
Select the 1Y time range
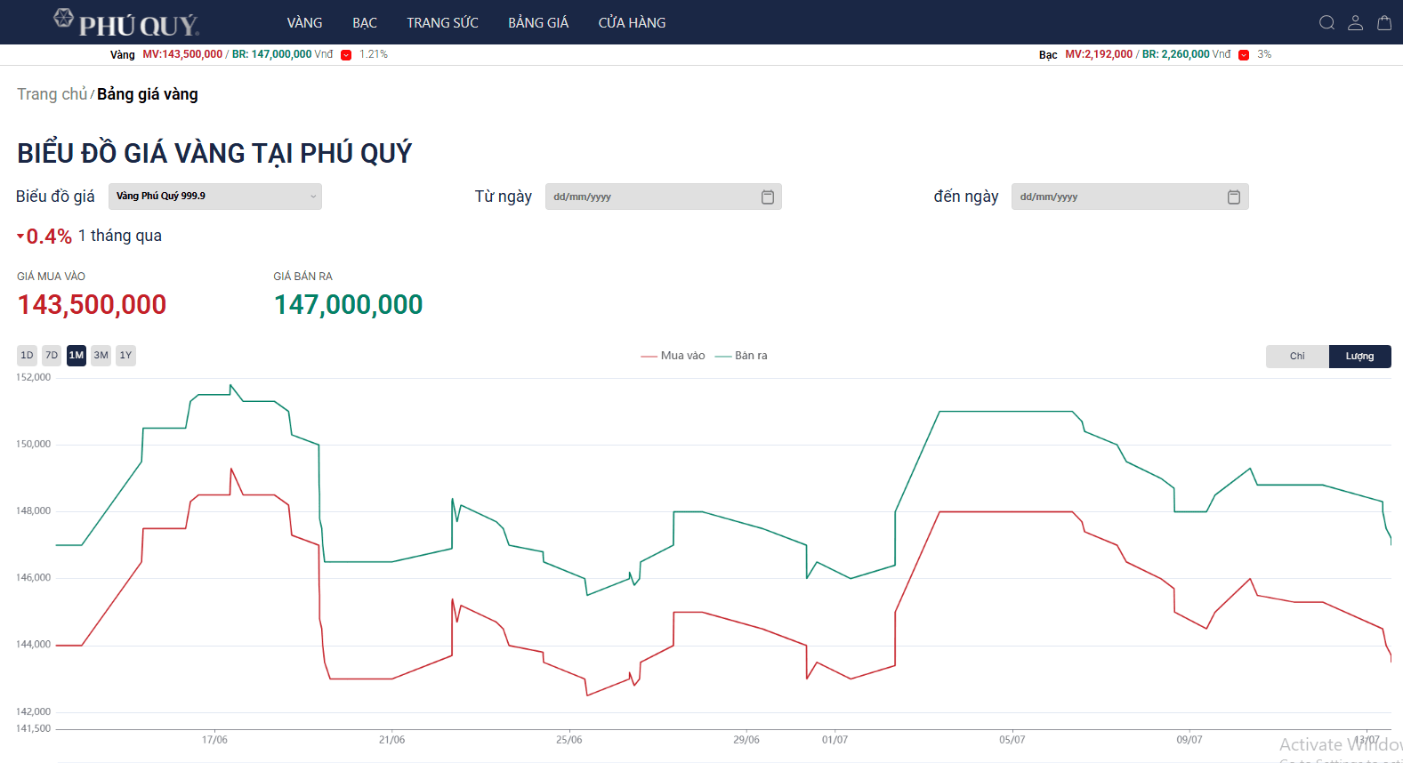(x=126, y=356)
